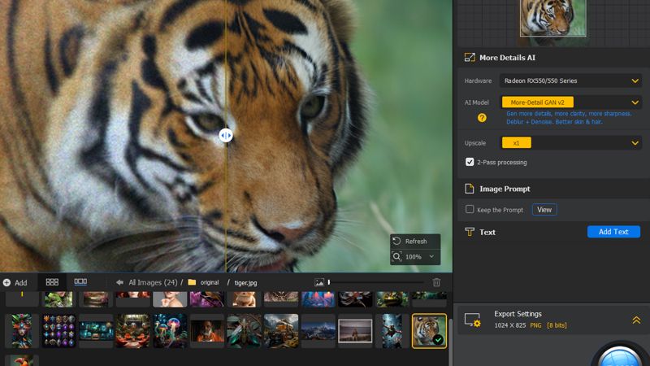Open the Upscale x1 dropdown
This screenshot has height=366, width=650.
click(570, 143)
